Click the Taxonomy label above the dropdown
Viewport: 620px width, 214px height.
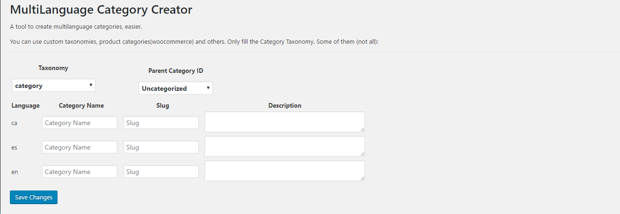pyautogui.click(x=53, y=68)
